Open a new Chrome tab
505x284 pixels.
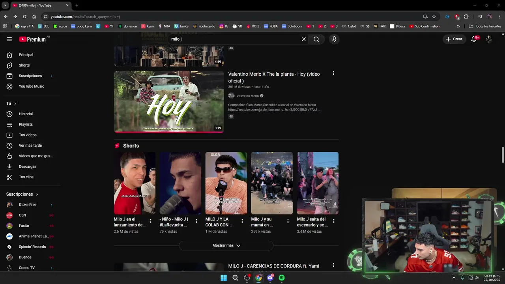coord(77,6)
